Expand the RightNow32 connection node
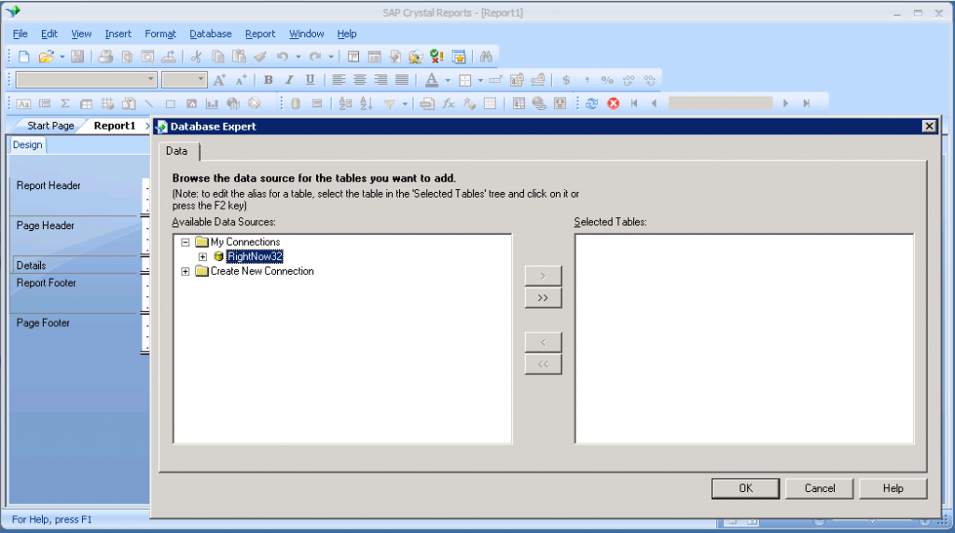The width and height of the screenshot is (955, 533). pyautogui.click(x=202, y=256)
